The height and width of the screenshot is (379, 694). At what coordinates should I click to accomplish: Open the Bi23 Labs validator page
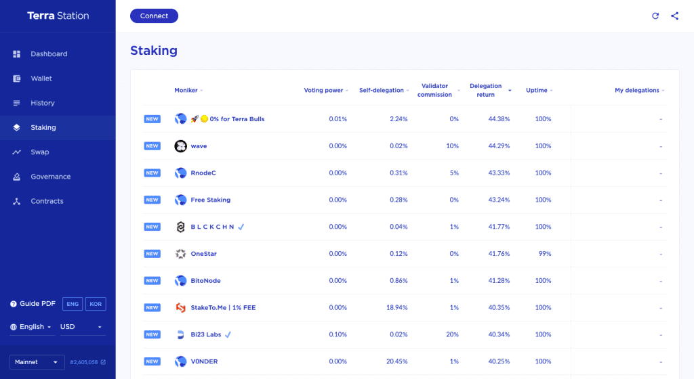coord(206,334)
